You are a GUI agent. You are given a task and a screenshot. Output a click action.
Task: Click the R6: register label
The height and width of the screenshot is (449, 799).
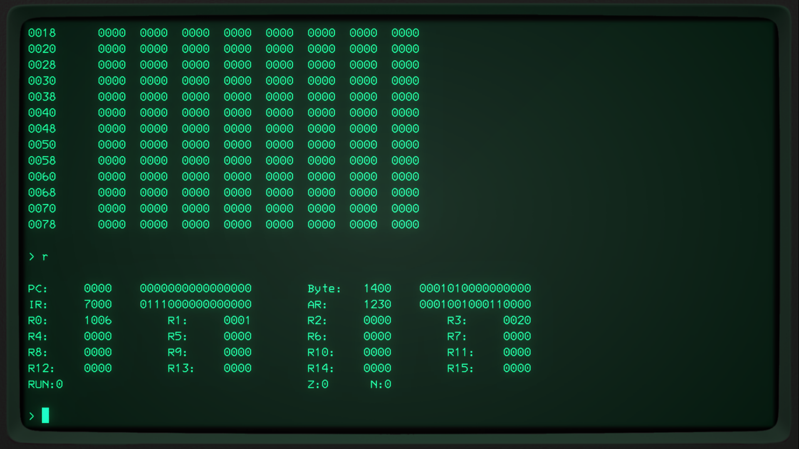317,336
